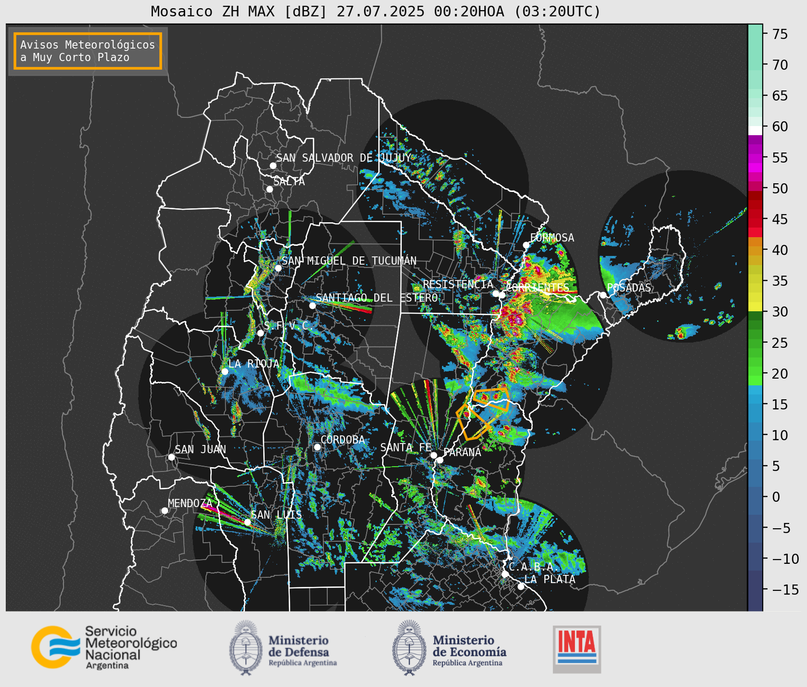807x687 pixels.
Task: Click the C.A.B.A. city dot
Action: click(x=505, y=574)
